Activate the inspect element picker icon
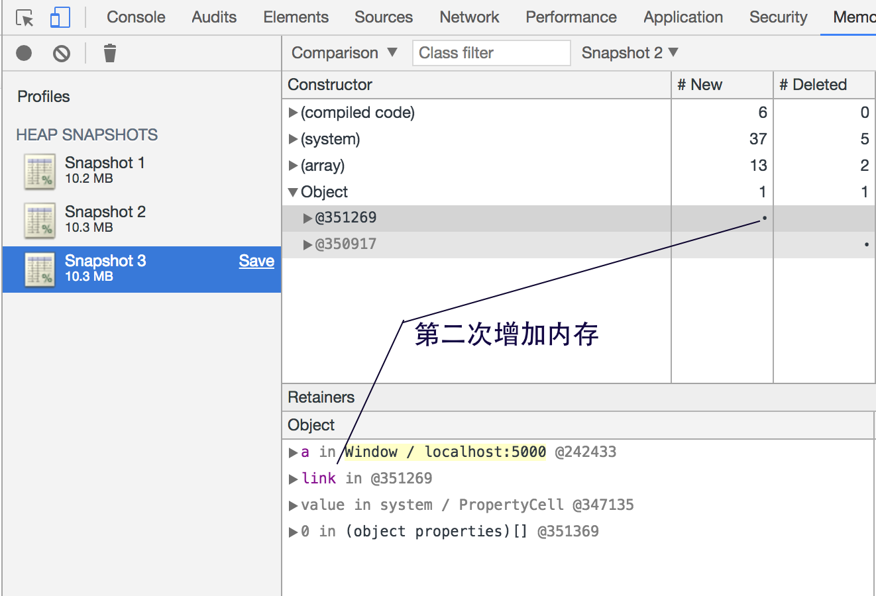876x596 pixels. pyautogui.click(x=25, y=18)
